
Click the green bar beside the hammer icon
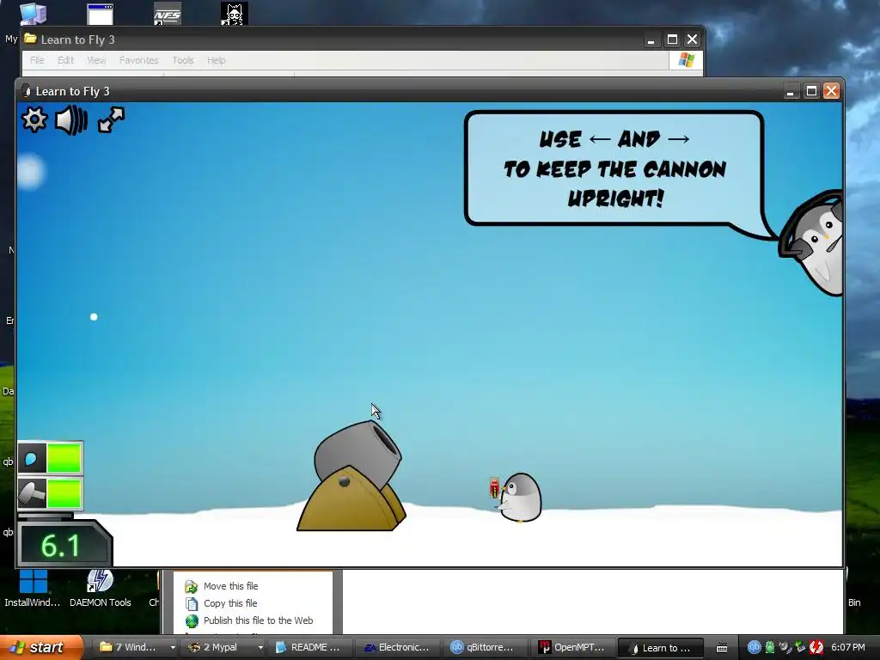click(x=64, y=493)
